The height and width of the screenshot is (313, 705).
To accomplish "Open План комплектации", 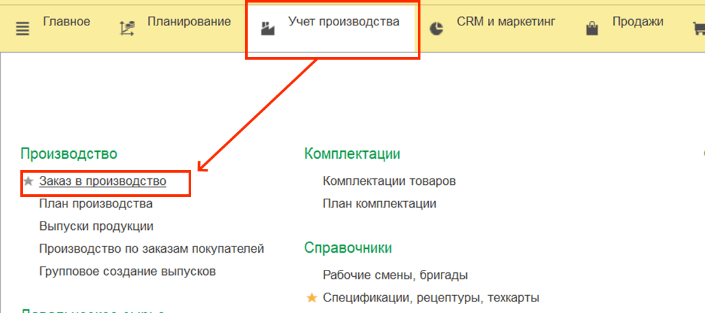I will point(379,204).
